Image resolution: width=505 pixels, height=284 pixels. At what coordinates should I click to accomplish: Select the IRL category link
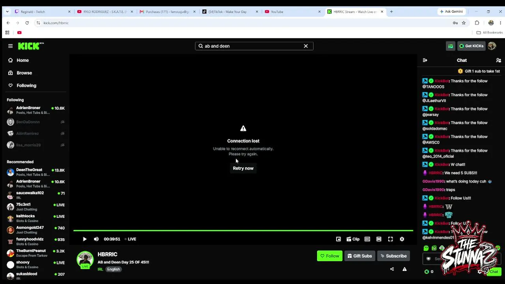point(100,269)
